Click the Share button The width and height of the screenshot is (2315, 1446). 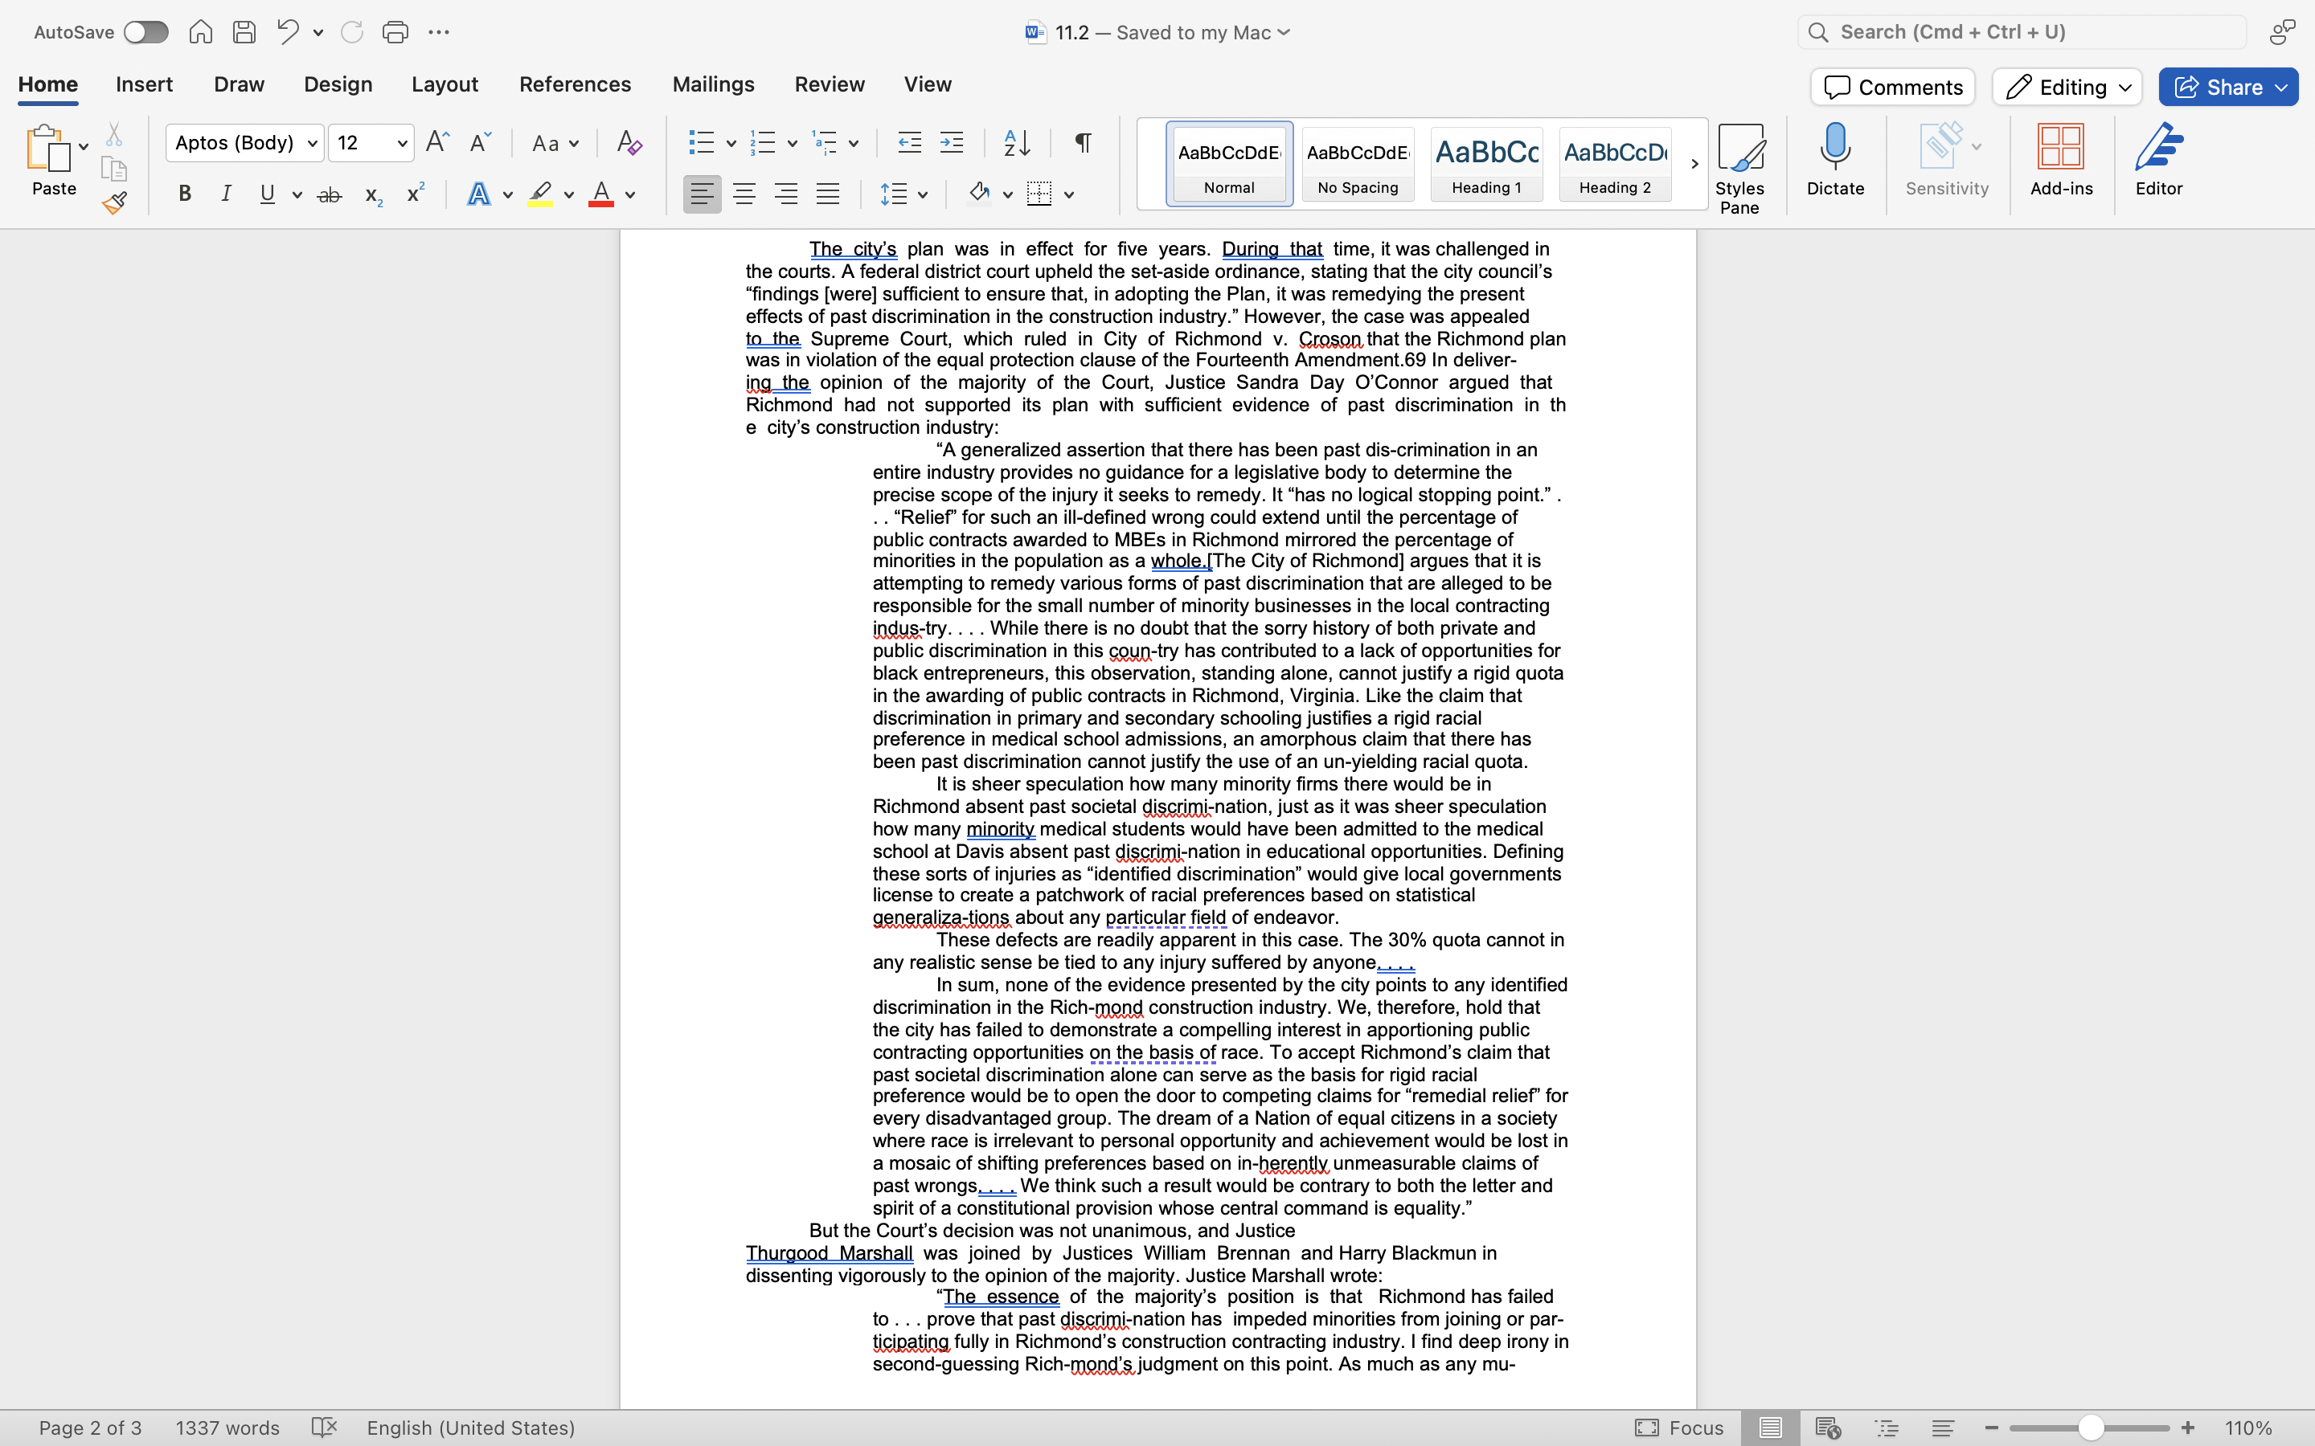tap(2227, 86)
